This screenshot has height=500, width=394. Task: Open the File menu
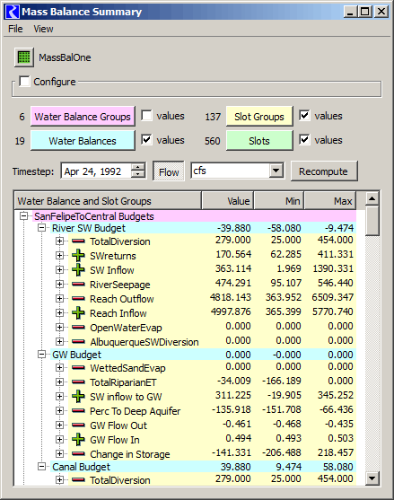(15, 29)
